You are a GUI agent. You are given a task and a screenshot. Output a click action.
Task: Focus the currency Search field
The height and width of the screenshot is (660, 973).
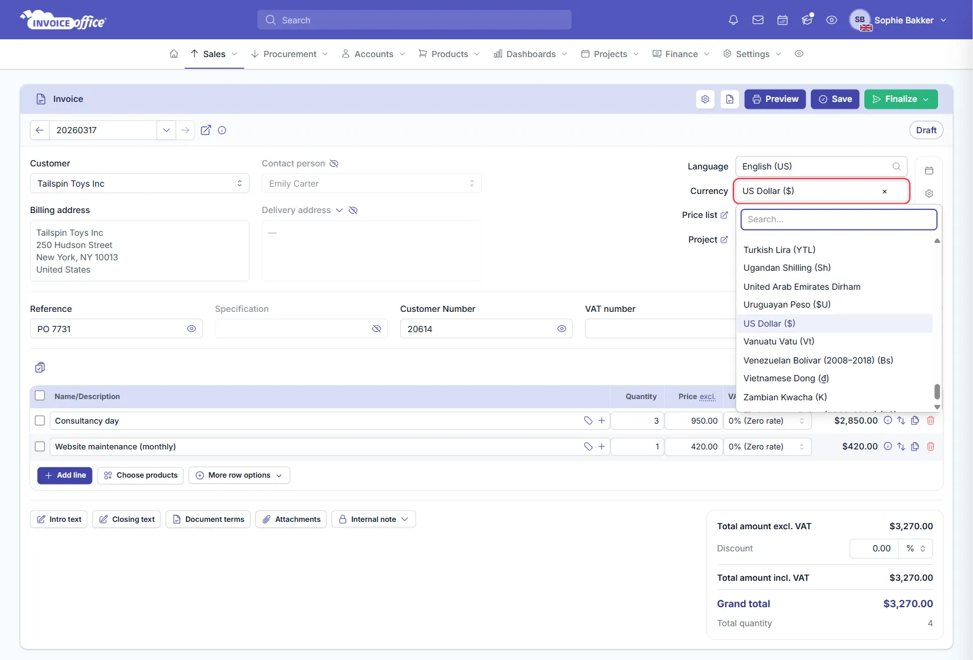pyautogui.click(x=839, y=219)
